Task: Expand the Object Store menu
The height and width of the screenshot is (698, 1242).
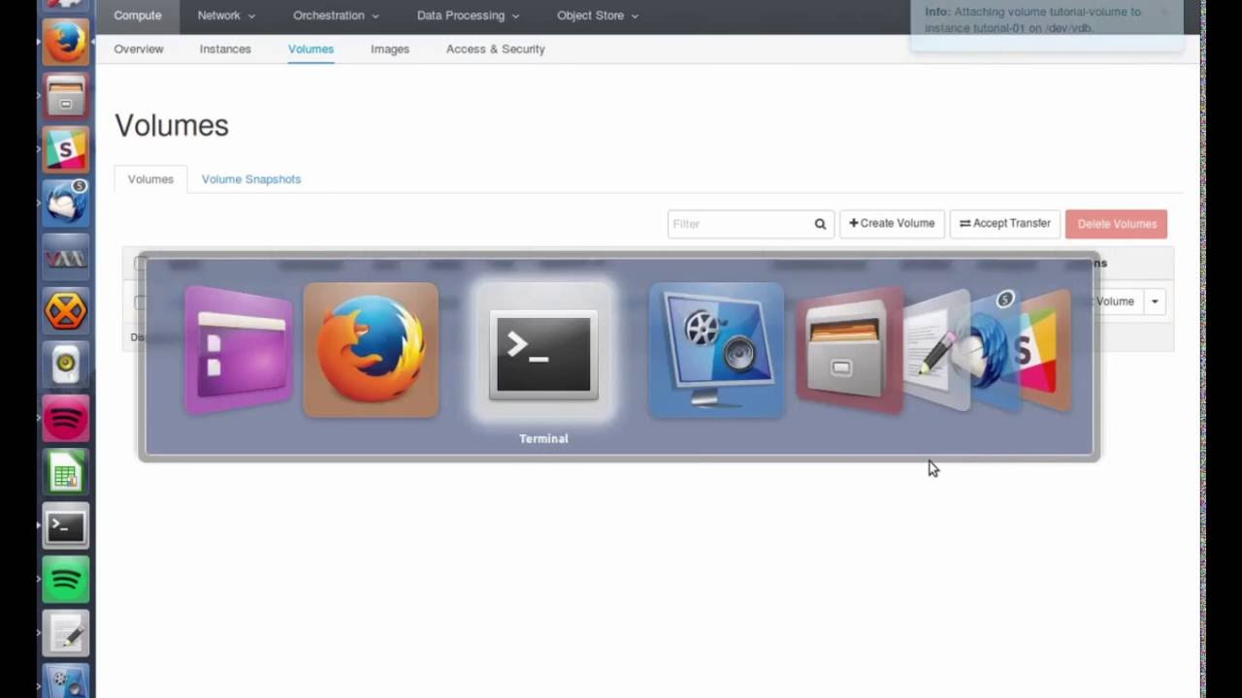Action: pos(598,16)
